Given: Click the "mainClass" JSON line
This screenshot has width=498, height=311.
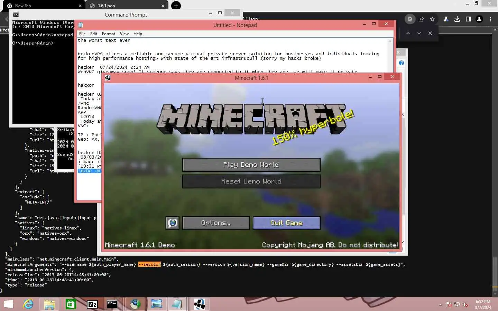Looking at the screenshot, I should (x=62, y=259).
